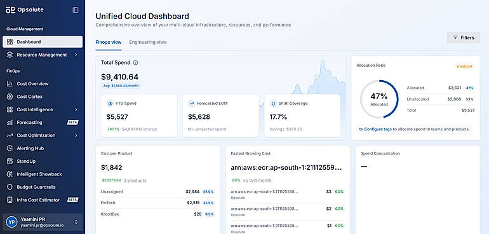489x234 pixels.
Task: Open Dashboard in the sidebar
Action: coord(43,42)
